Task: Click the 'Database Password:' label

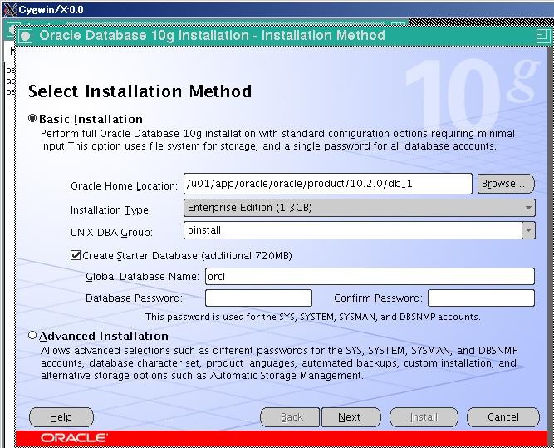Action: point(134,298)
